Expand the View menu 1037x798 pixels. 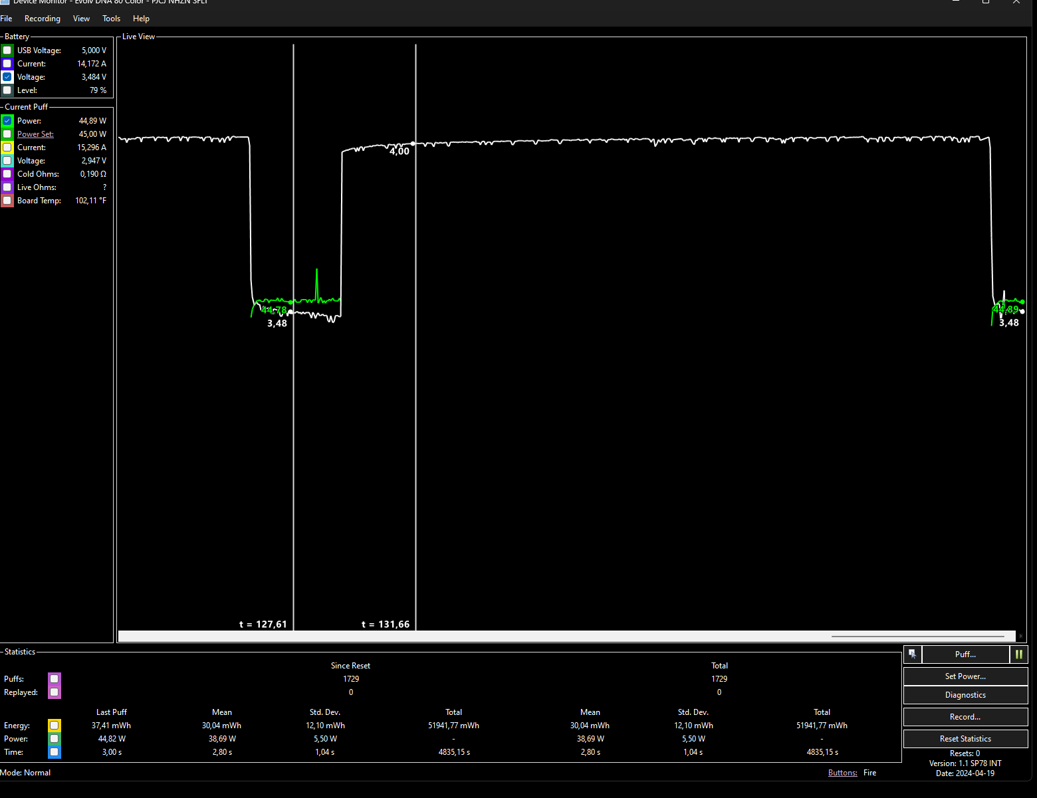81,19
